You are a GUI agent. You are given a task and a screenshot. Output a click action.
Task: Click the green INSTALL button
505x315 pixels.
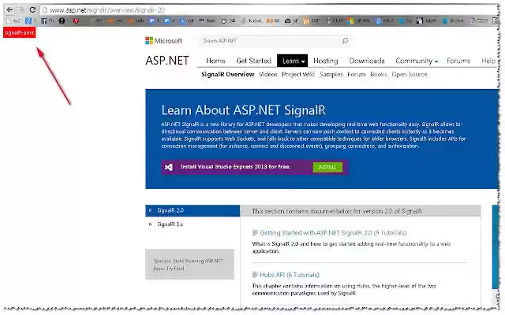tap(327, 167)
